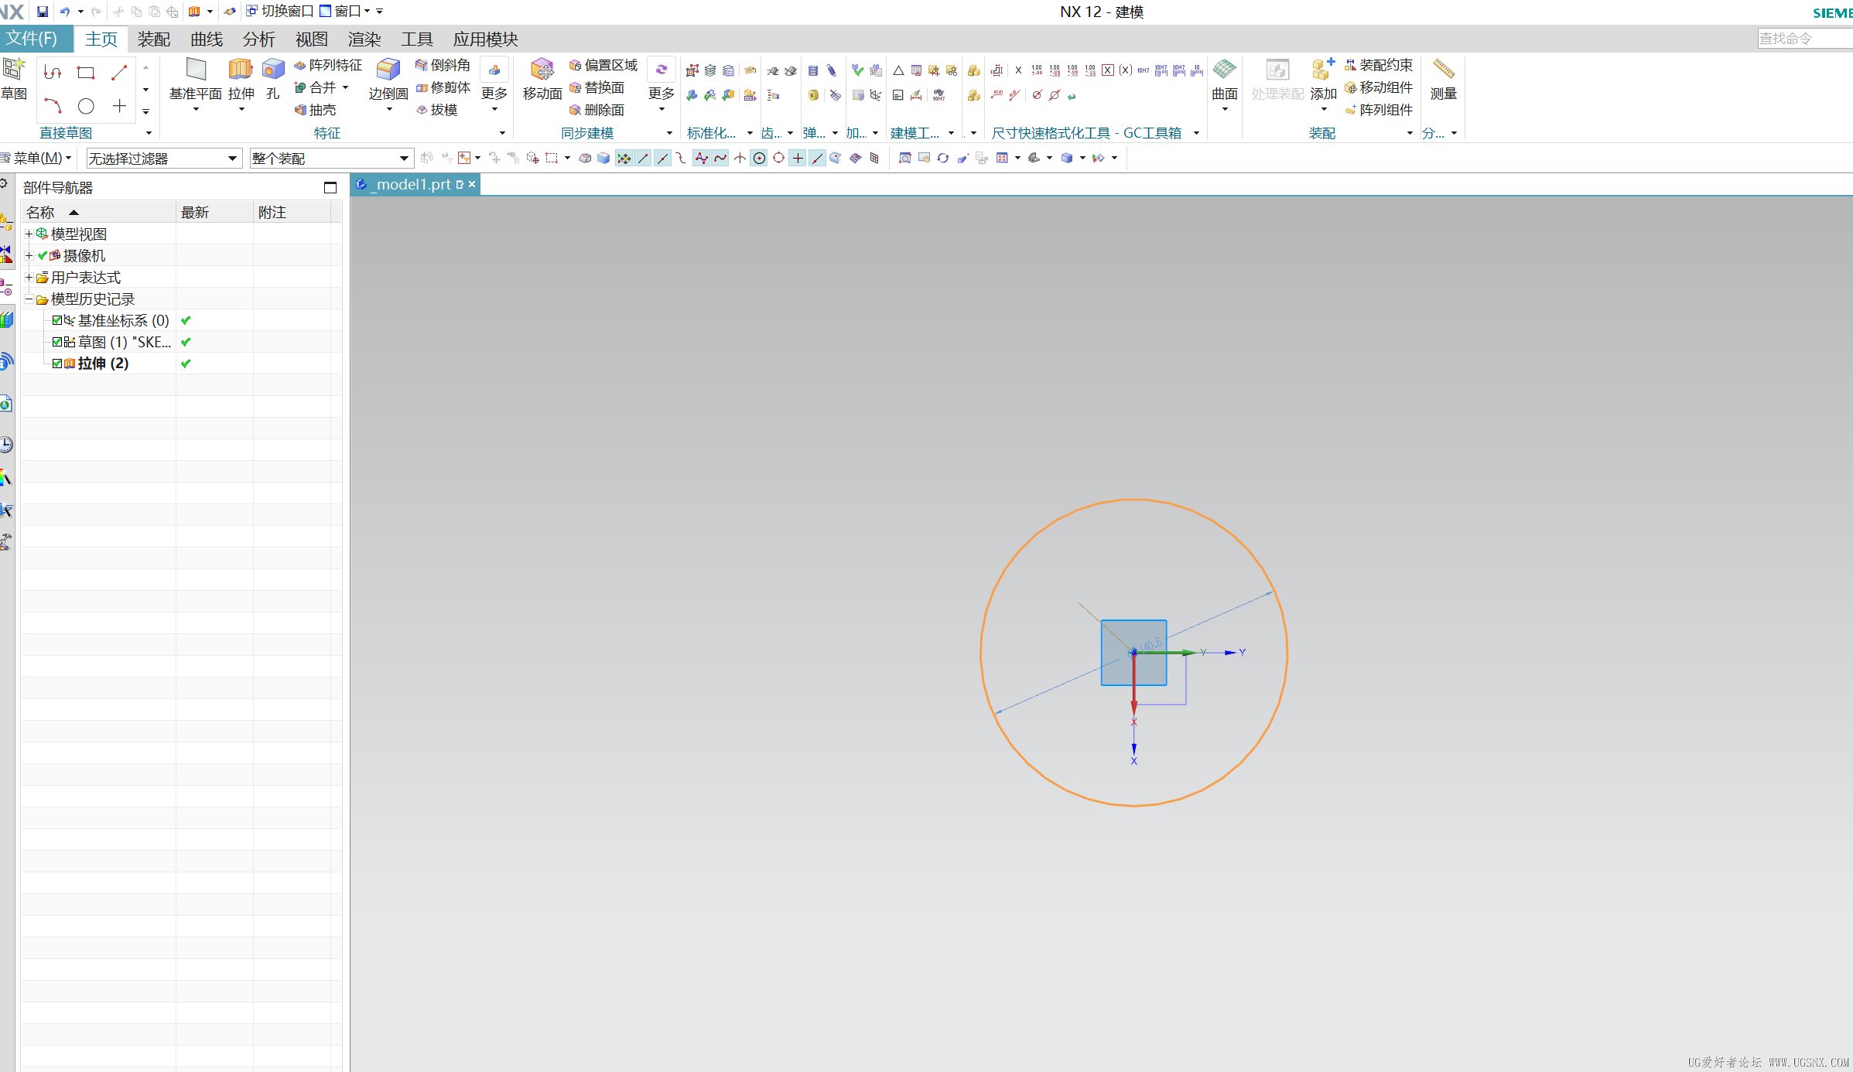Switch to the 应用模块 ribbon tab

pos(486,39)
